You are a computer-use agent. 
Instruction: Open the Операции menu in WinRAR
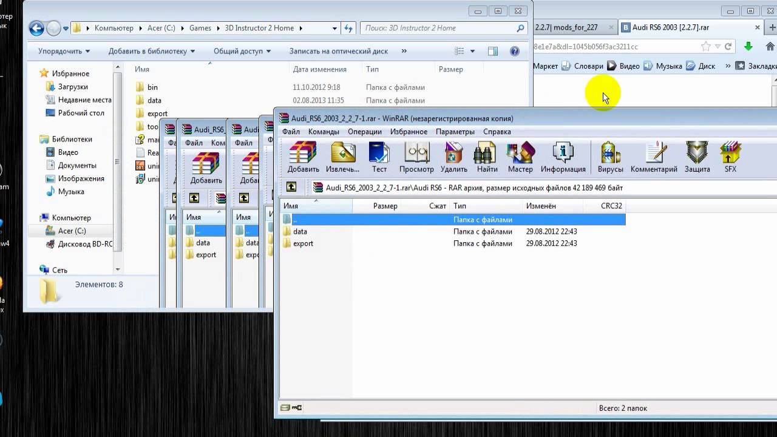tap(365, 132)
